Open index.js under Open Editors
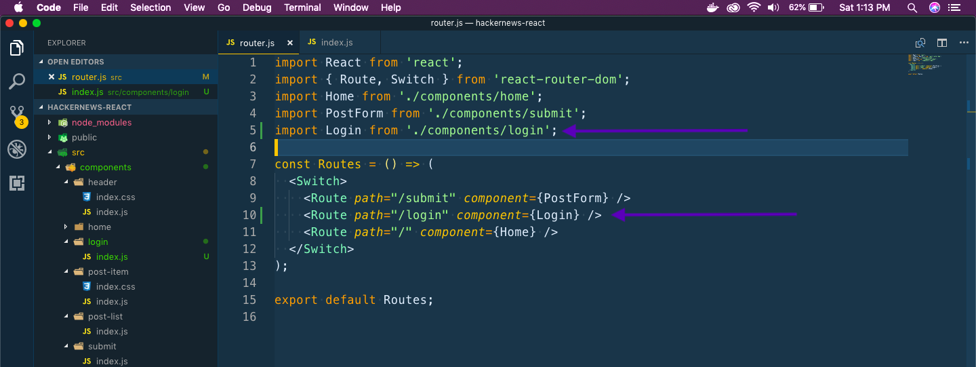 125,92
